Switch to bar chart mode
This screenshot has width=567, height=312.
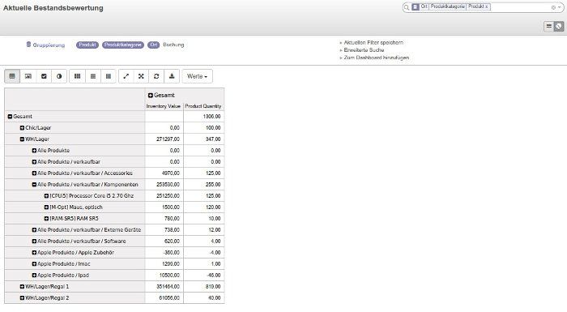[x=28, y=76]
